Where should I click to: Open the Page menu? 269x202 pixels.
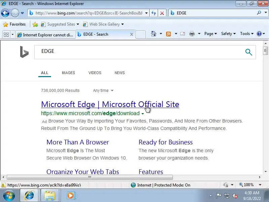[x=210, y=34]
